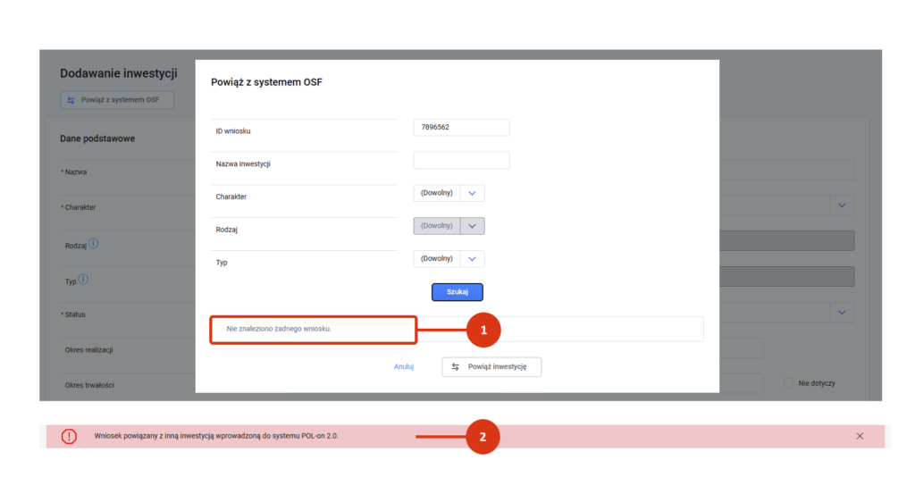Click the background disabled Rodzaj field
This screenshot has height=494, width=915.
786,241
